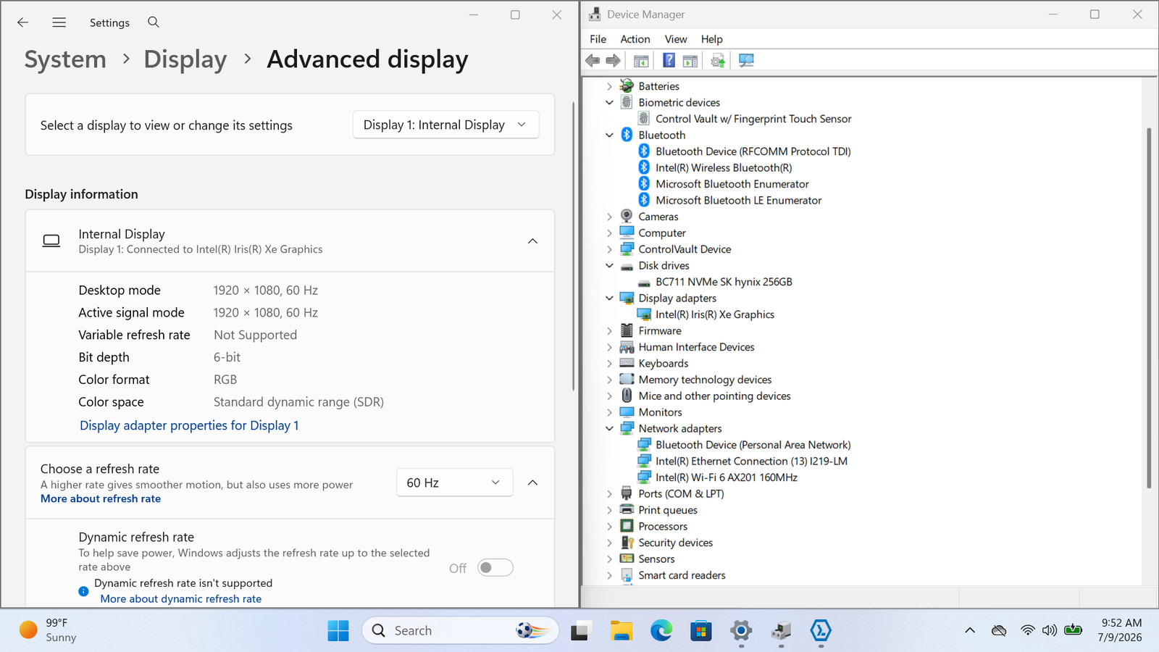
Task: Click the cloud sync tray icon
Action: 999,630
